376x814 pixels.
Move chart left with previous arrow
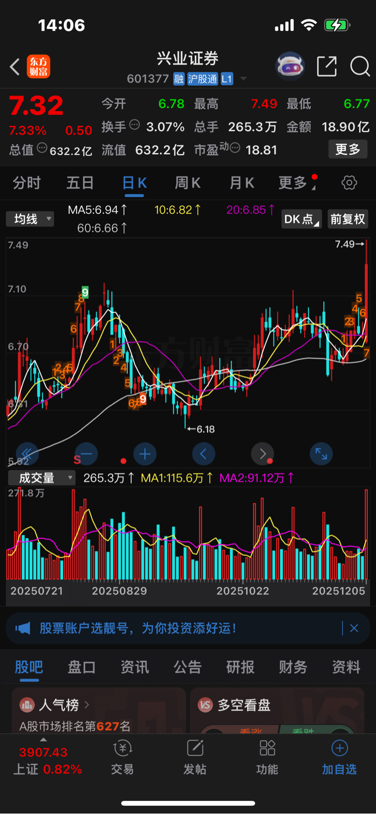point(204,454)
